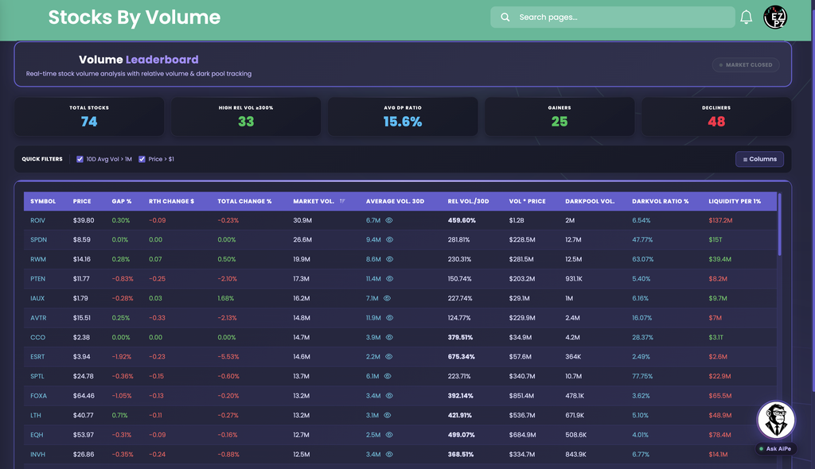The height and width of the screenshot is (469, 815).
Task: Open the ROIV symbol link
Action: click(x=37, y=220)
